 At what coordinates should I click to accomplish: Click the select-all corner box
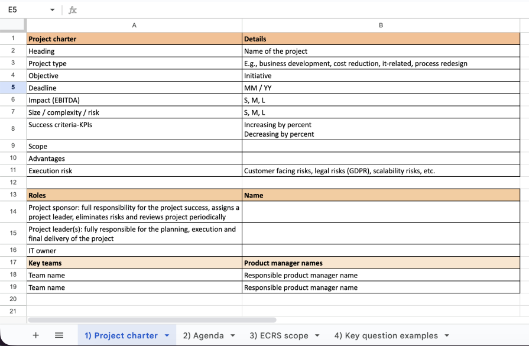[13, 25]
